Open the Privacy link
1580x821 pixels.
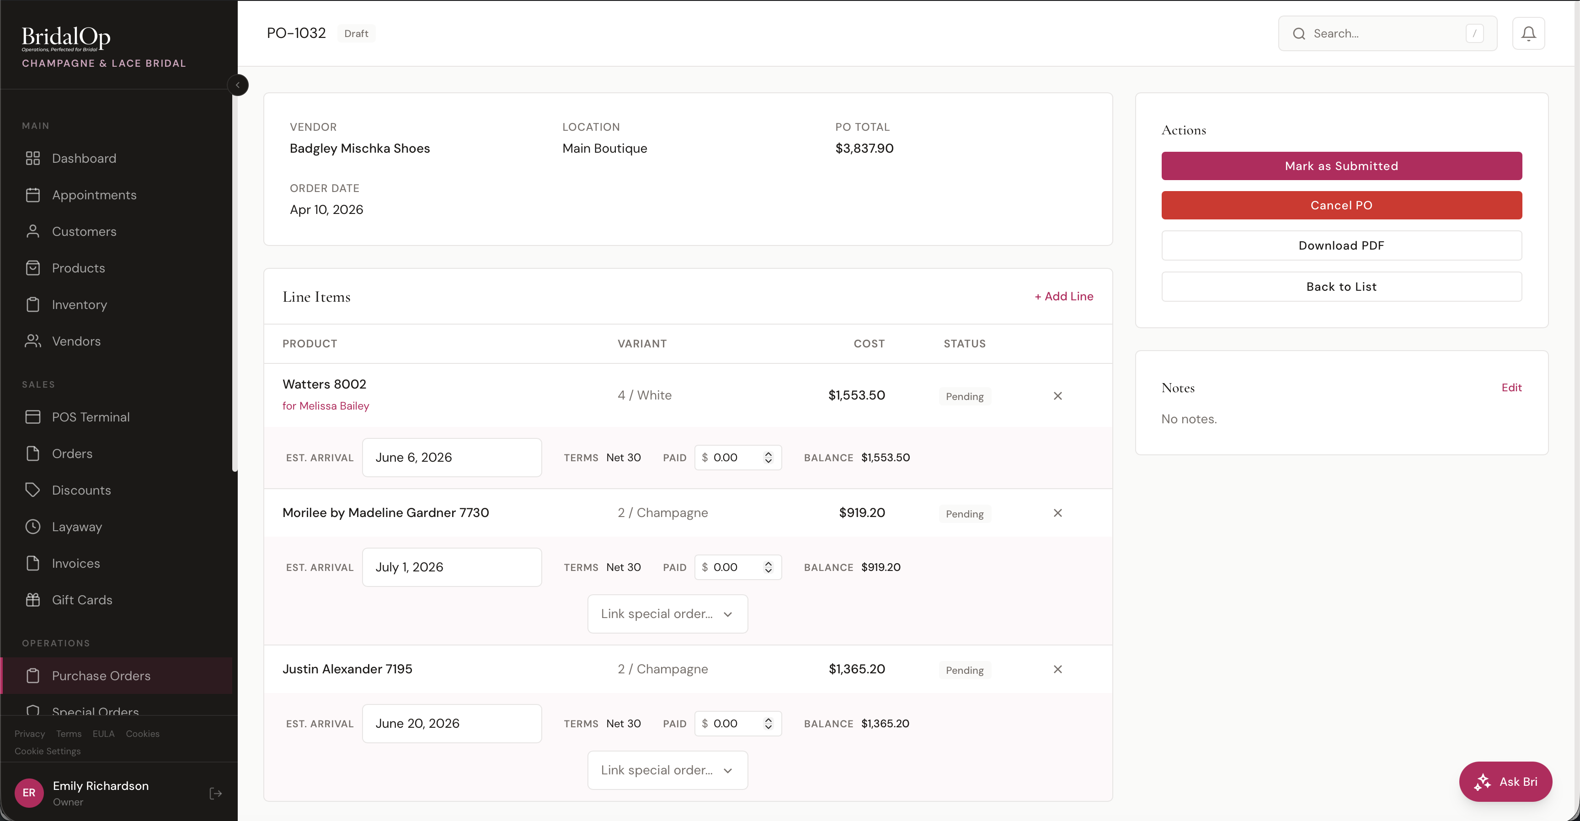click(x=29, y=734)
